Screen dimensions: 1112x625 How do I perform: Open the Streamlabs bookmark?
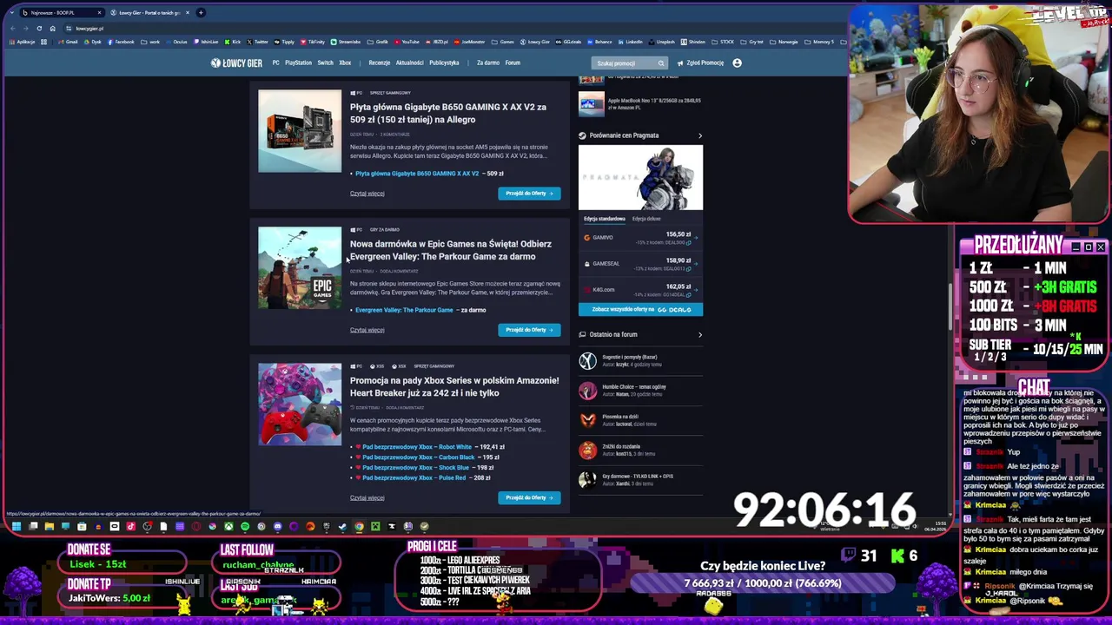(x=346, y=42)
